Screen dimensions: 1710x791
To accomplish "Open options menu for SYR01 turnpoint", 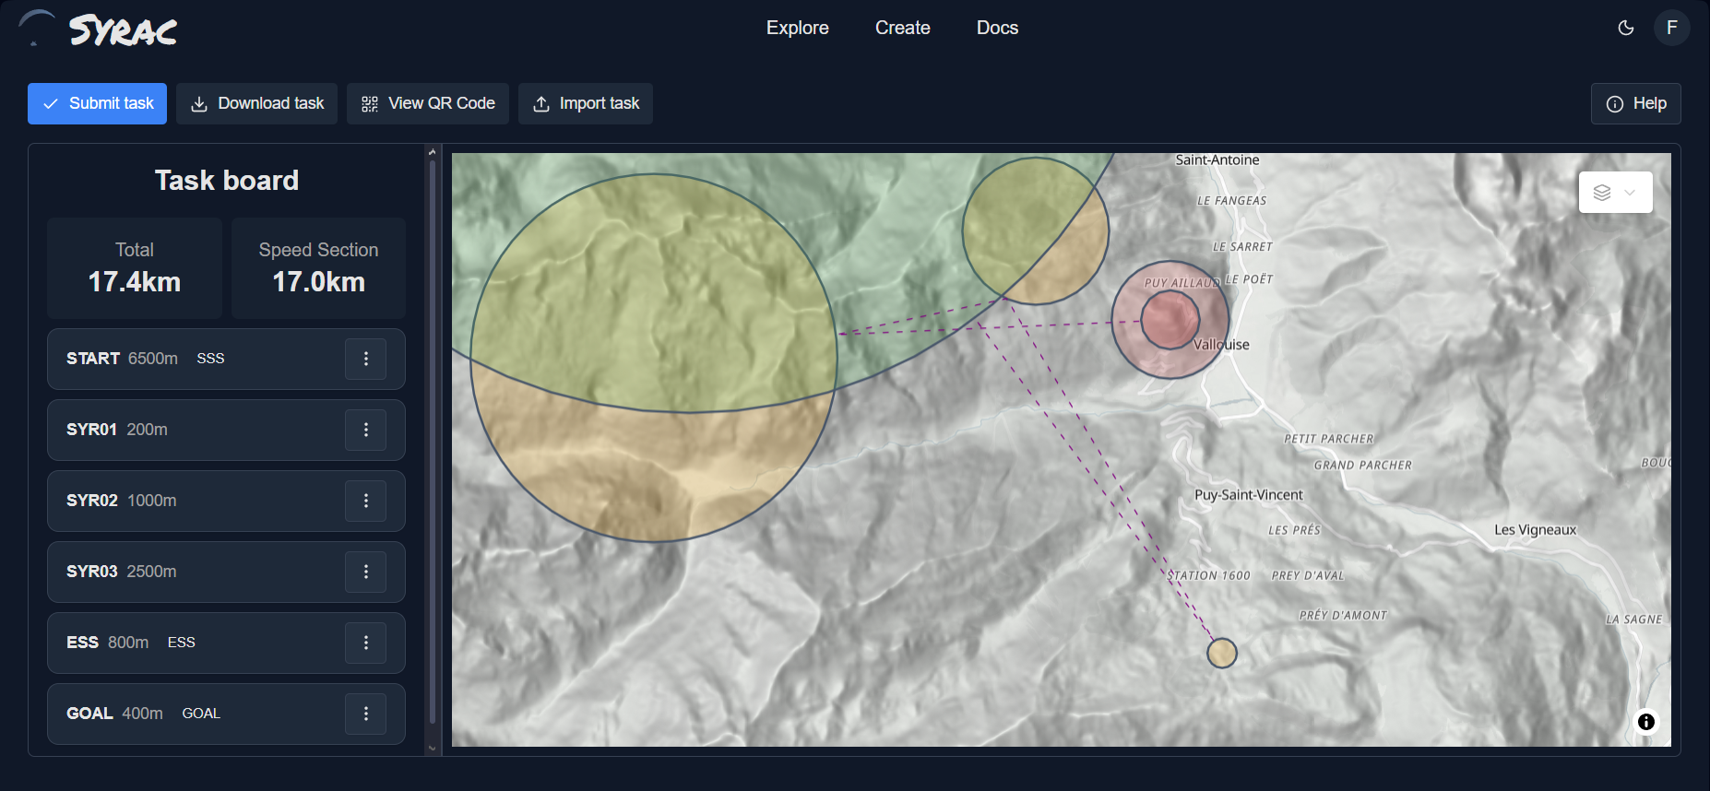I will pyautogui.click(x=366, y=430).
